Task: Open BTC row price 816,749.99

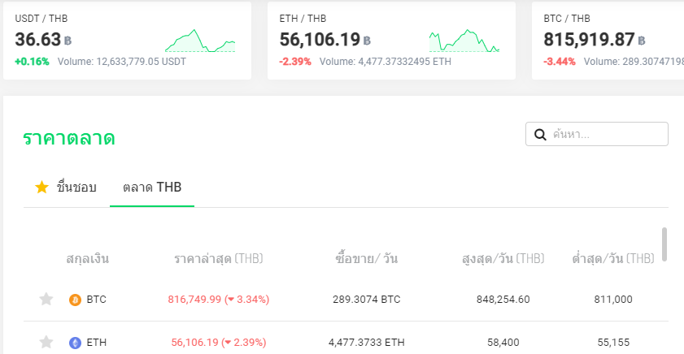Action: point(194,300)
